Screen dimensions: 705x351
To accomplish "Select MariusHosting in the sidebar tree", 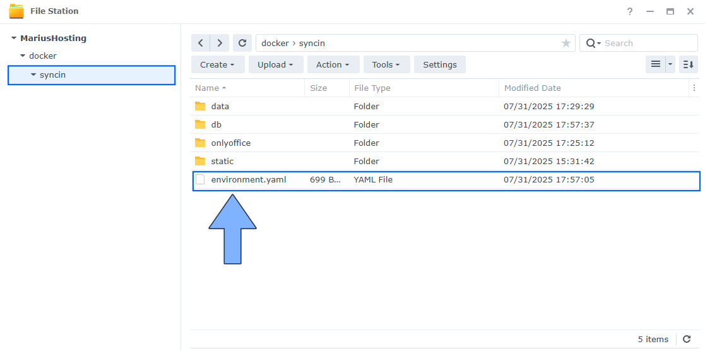I will click(53, 39).
